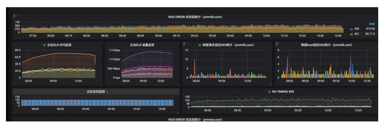Click info icon on NGX ERROR ymm56.com panel
Screen dimensions: 392x128
coord(14,15)
